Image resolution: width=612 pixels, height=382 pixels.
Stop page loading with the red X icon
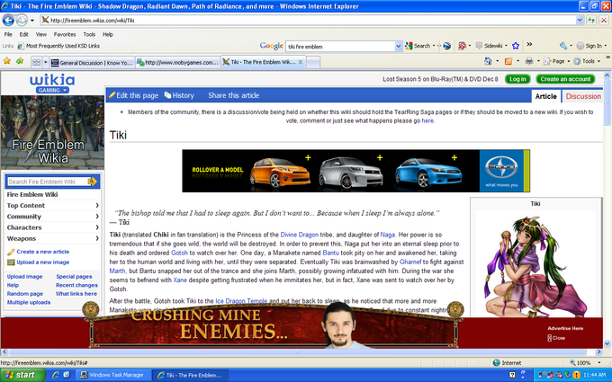[604, 20]
